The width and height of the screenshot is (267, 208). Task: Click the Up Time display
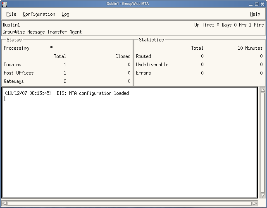229,25
